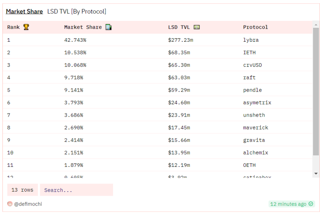Sort by the Protocol column header

[255, 27]
